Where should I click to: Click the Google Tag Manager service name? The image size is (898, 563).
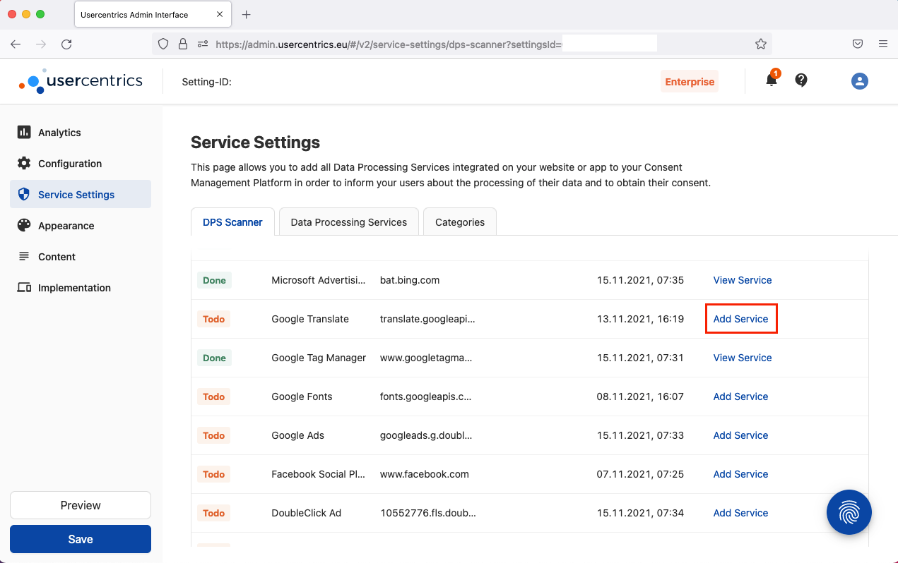(319, 358)
